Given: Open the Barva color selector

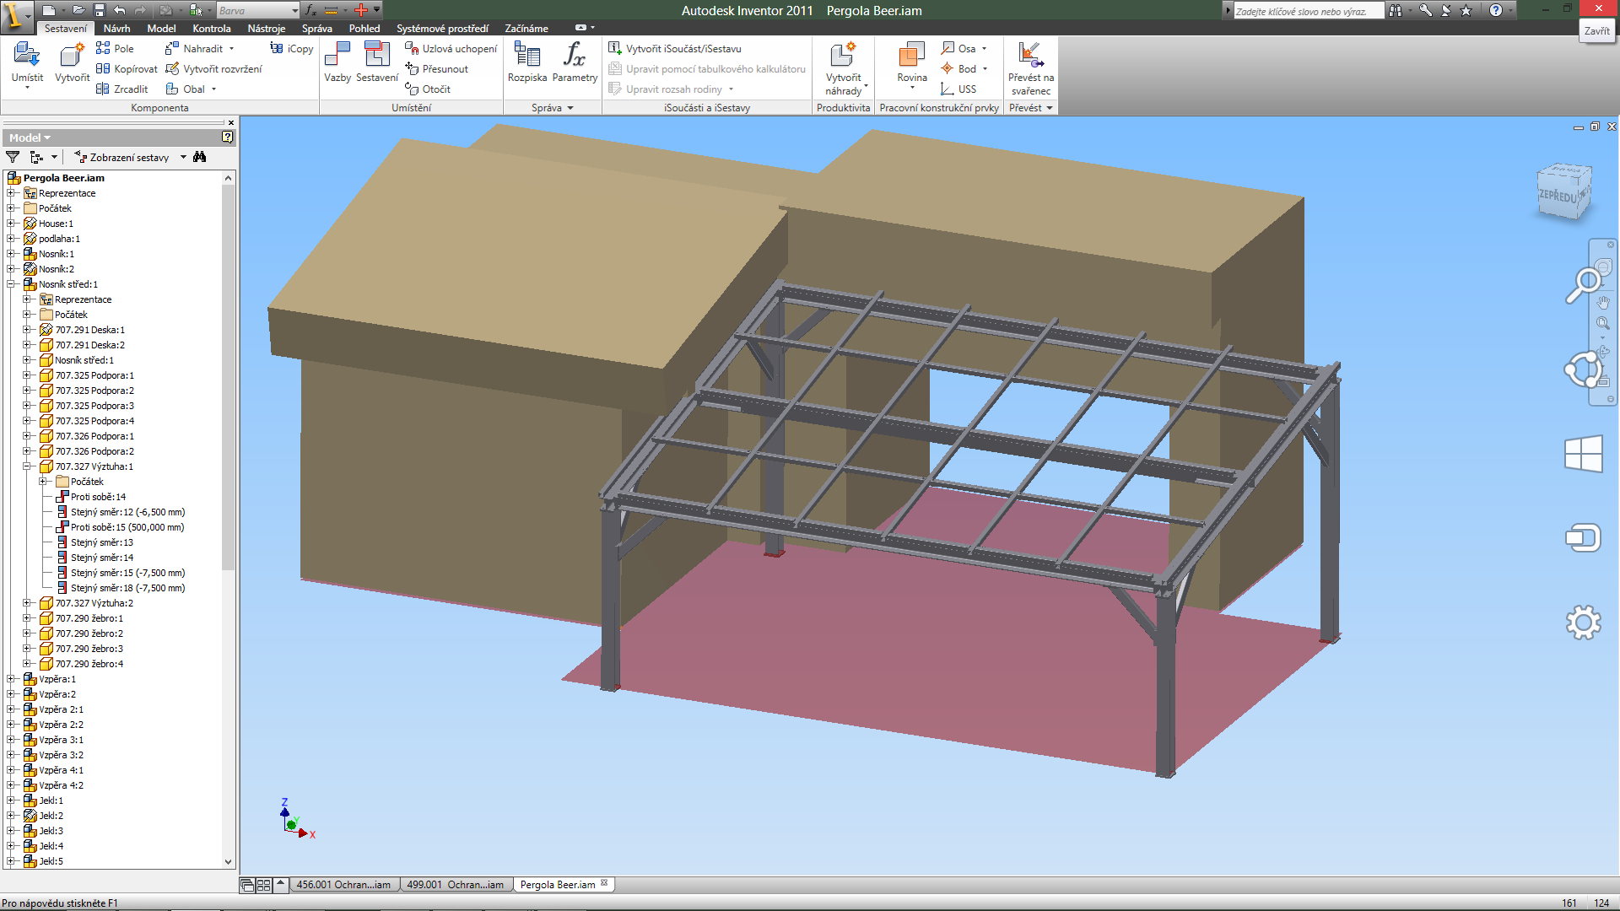Looking at the screenshot, I should point(257,10).
